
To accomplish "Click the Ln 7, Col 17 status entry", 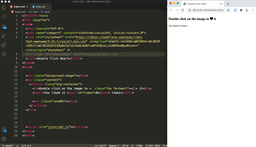I will click(100, 146).
